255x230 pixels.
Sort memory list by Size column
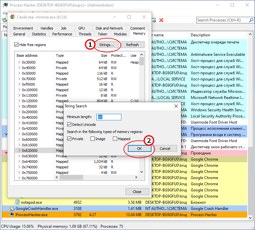(96, 55)
